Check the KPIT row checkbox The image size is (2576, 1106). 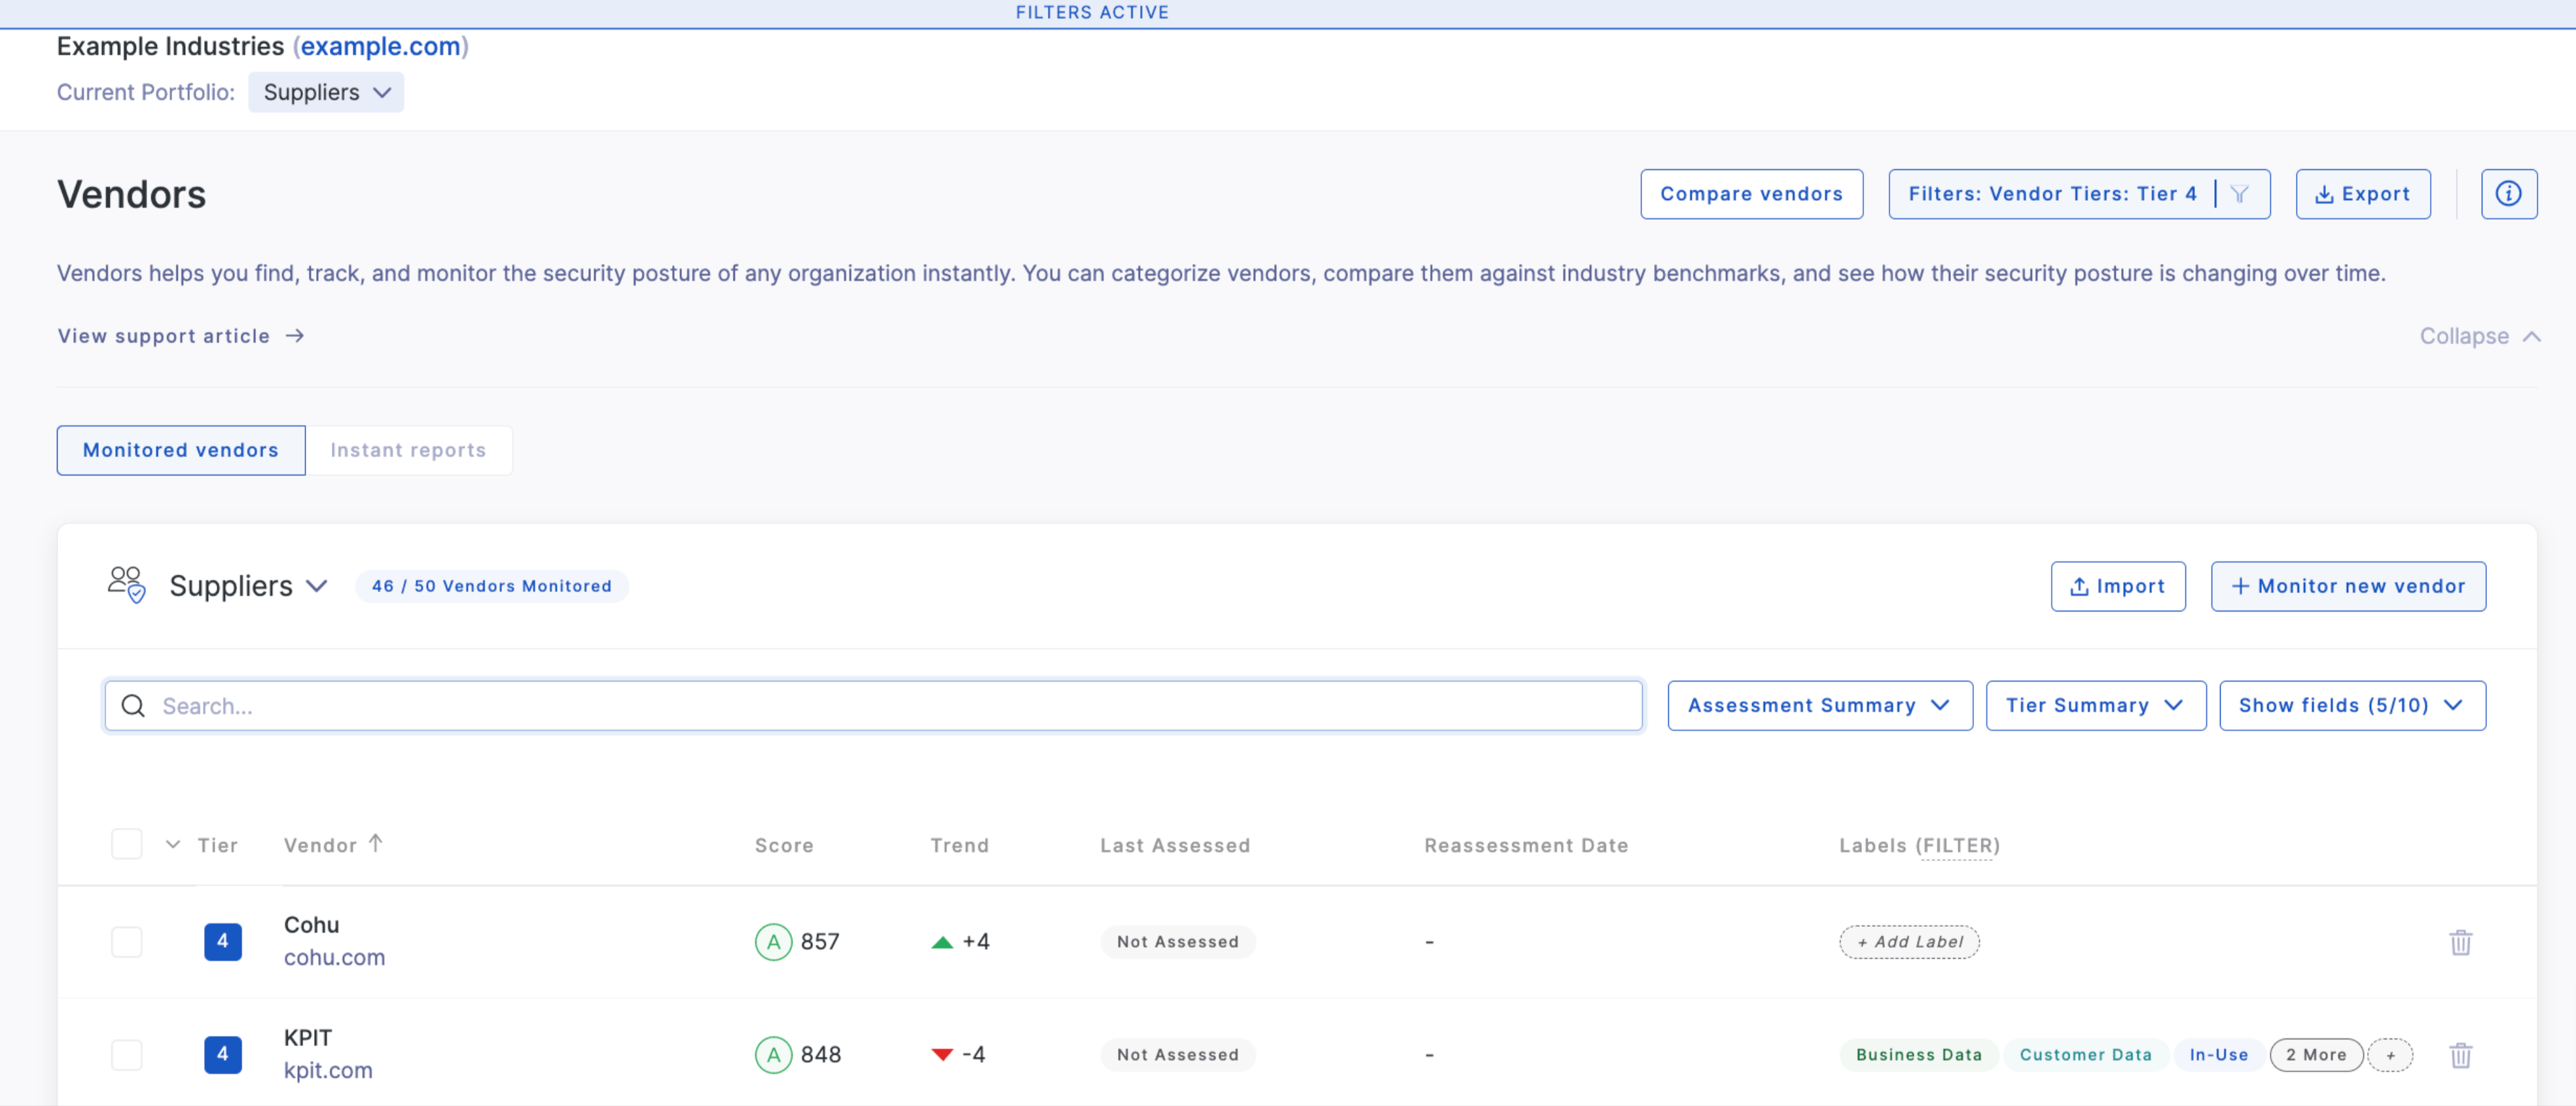(x=127, y=1055)
